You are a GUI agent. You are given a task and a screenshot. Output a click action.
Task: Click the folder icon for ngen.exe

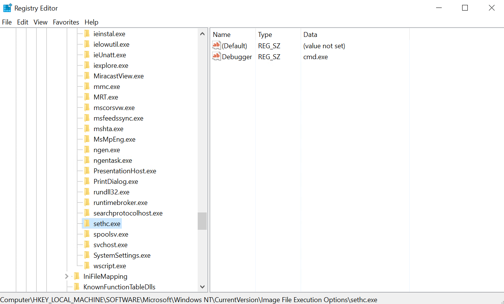point(87,150)
